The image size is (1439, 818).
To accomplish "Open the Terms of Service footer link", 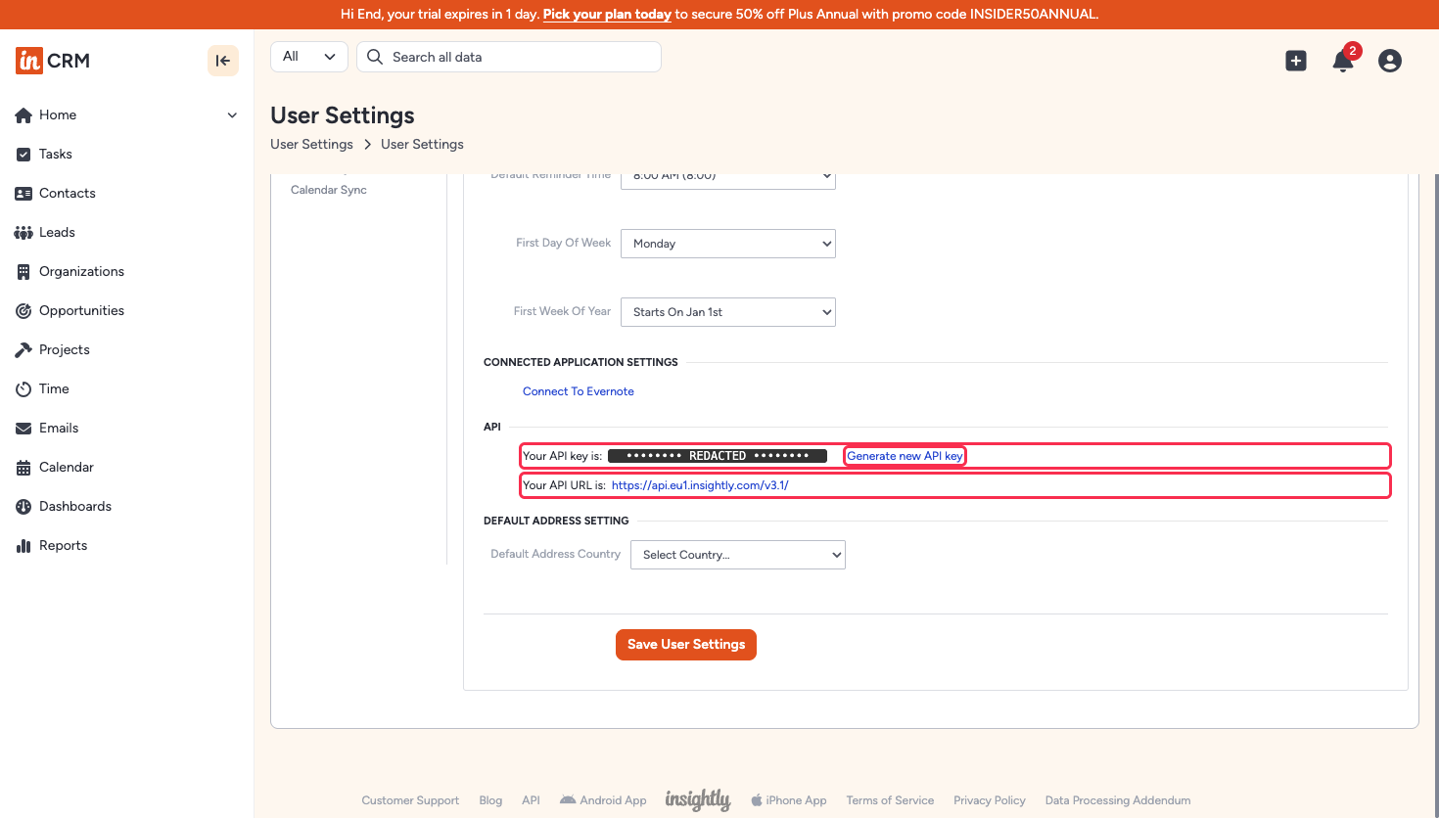I will [x=890, y=800].
